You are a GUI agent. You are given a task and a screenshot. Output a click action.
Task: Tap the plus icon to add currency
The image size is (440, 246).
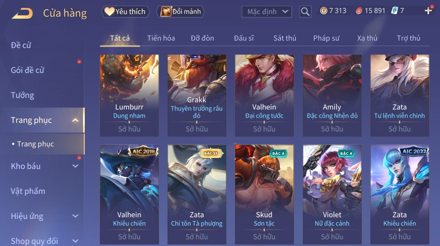pos(428,11)
